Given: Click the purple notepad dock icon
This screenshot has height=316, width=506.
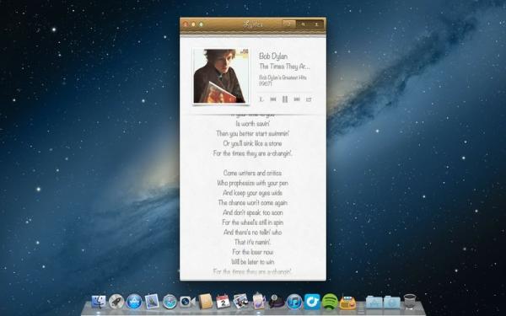Looking at the screenshot, I should [x=259, y=301].
